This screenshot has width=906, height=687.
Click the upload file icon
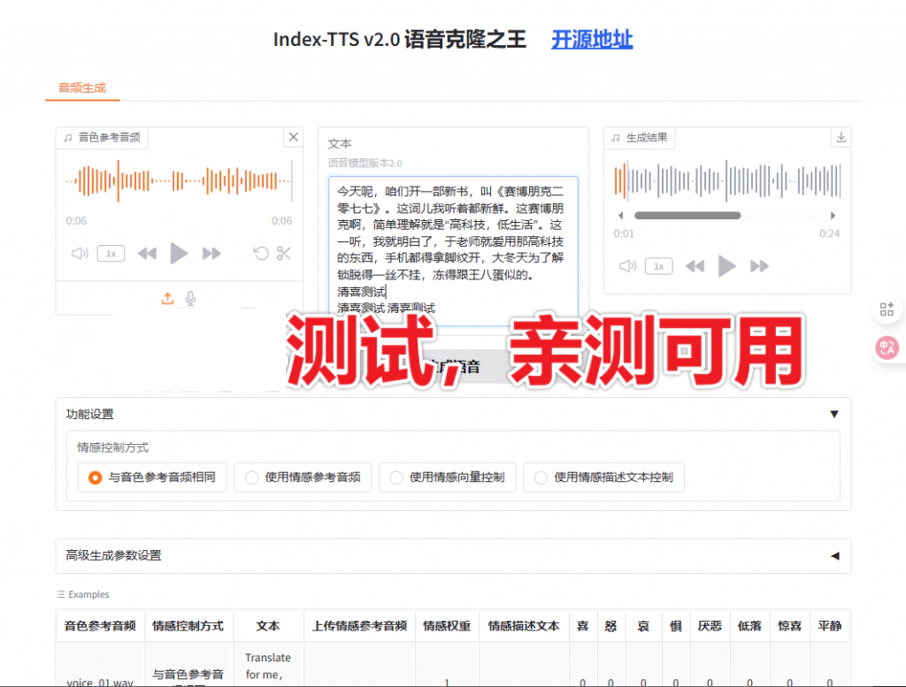(167, 299)
